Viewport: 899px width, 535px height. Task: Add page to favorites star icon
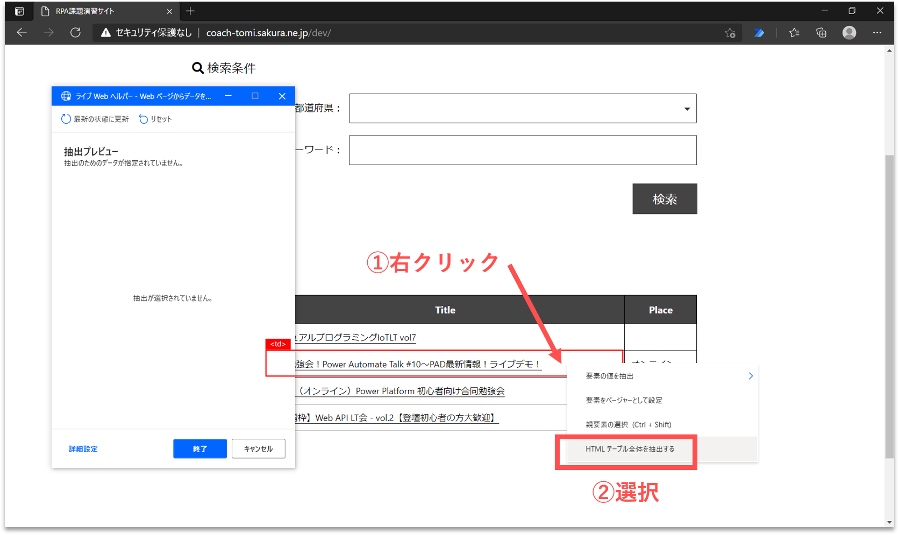click(x=730, y=33)
